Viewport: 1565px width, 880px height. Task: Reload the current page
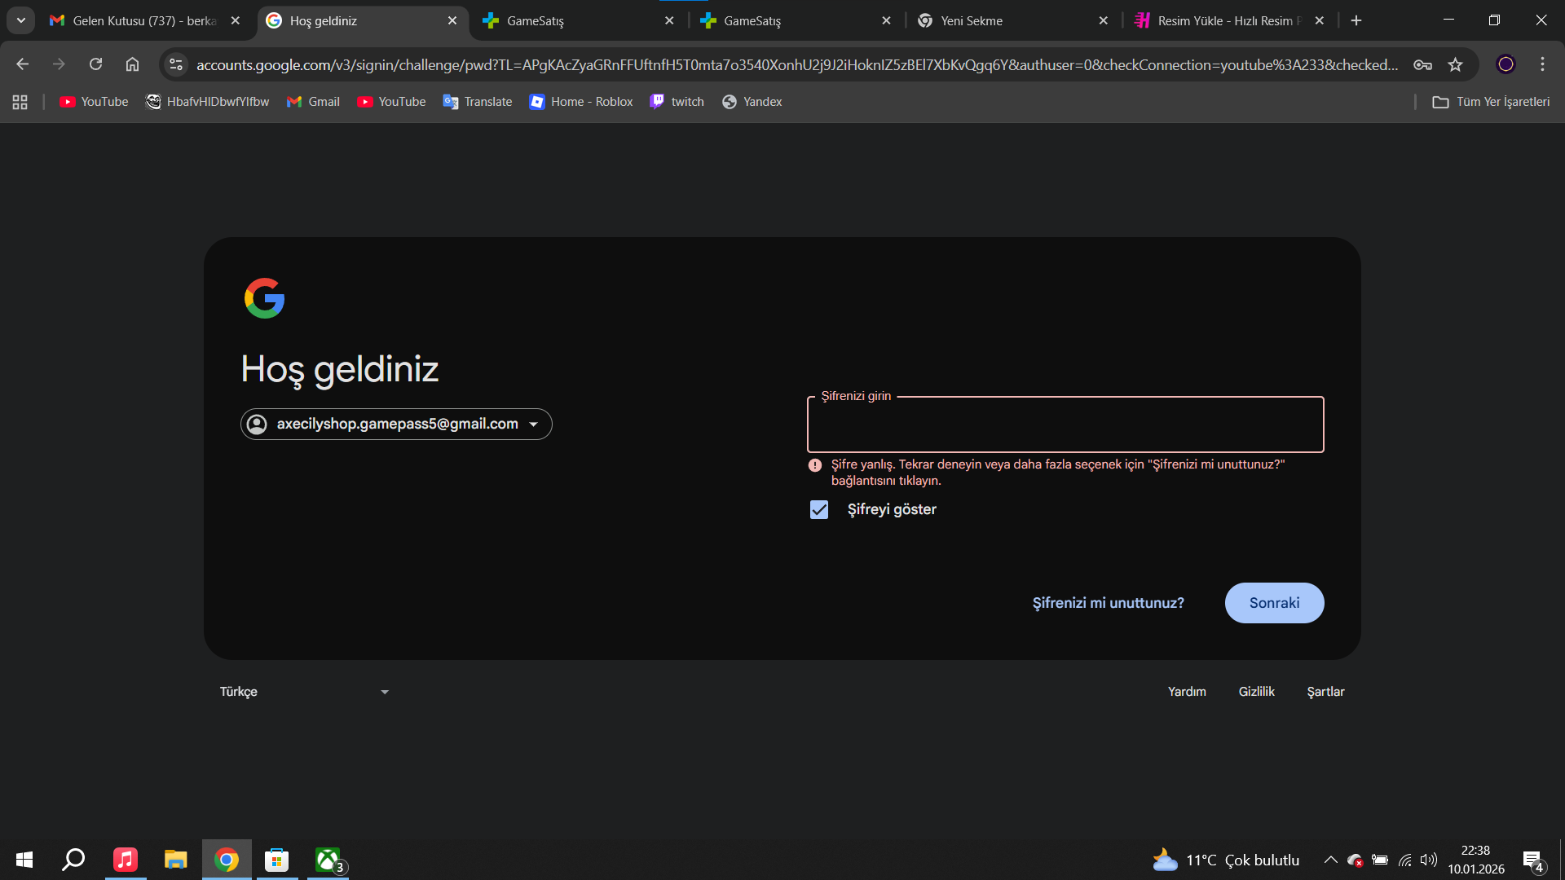tap(95, 64)
